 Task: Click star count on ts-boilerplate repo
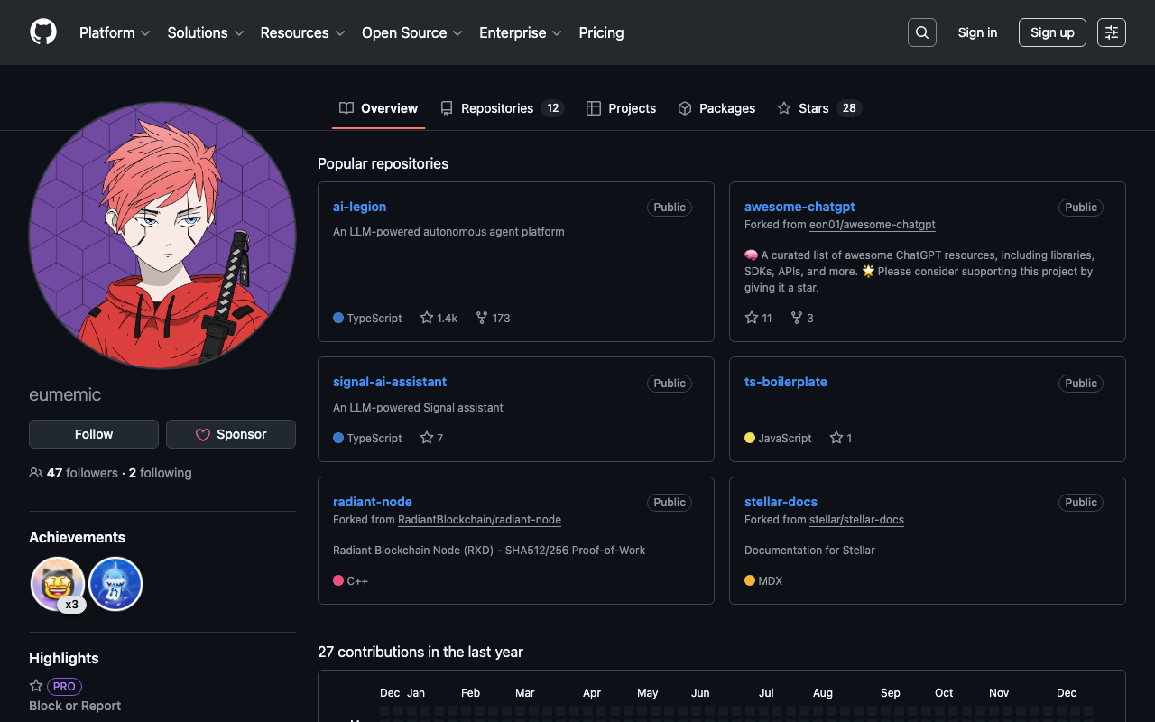click(x=841, y=438)
